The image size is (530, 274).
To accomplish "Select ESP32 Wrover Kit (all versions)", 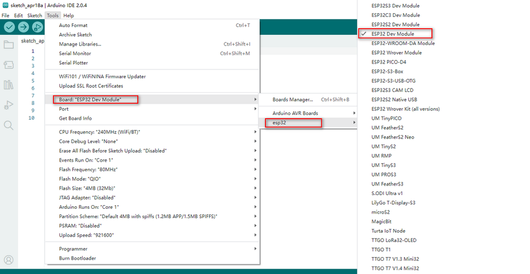I will click(405, 109).
